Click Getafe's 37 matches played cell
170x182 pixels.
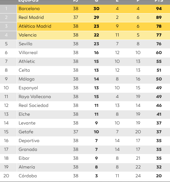click(x=76, y=132)
